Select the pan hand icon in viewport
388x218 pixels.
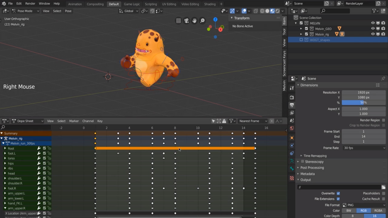(x=194, y=21)
